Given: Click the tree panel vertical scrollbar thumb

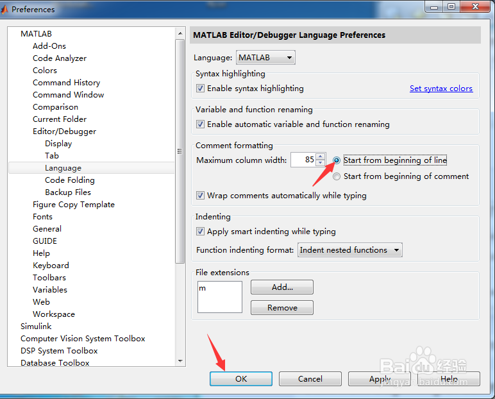Looking at the screenshot, I should [180, 151].
